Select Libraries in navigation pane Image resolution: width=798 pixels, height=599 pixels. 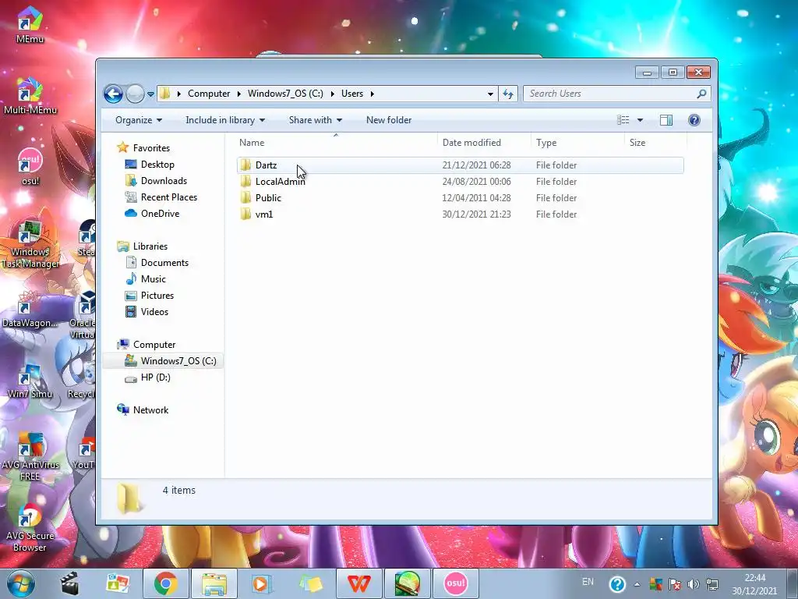click(x=150, y=246)
